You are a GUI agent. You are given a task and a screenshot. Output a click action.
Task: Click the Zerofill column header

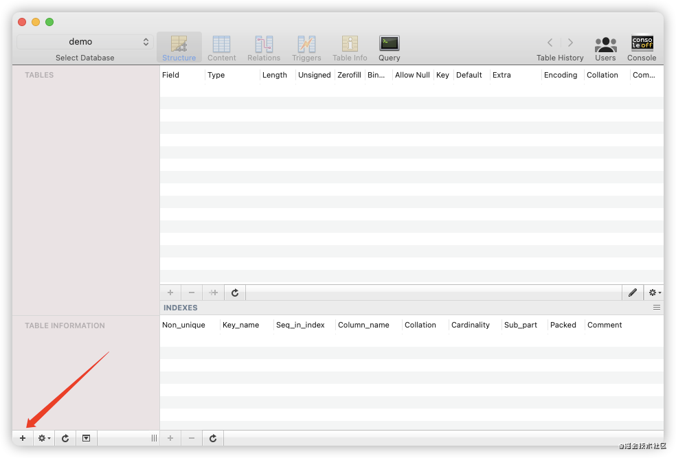350,75
